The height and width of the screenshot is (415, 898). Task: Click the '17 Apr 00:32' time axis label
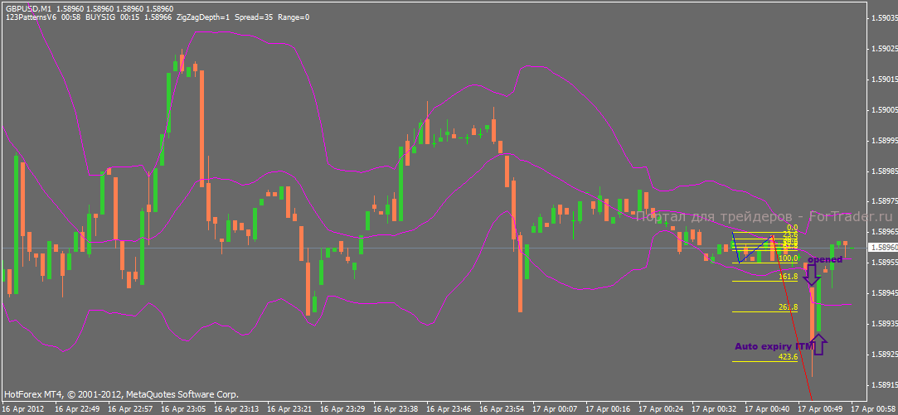[714, 410]
